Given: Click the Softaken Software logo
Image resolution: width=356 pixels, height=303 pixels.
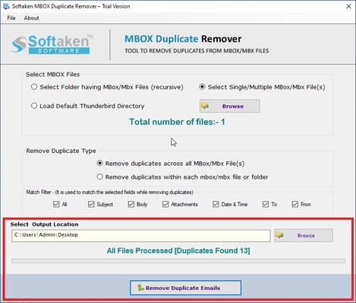Looking at the screenshot, I should 52,44.
